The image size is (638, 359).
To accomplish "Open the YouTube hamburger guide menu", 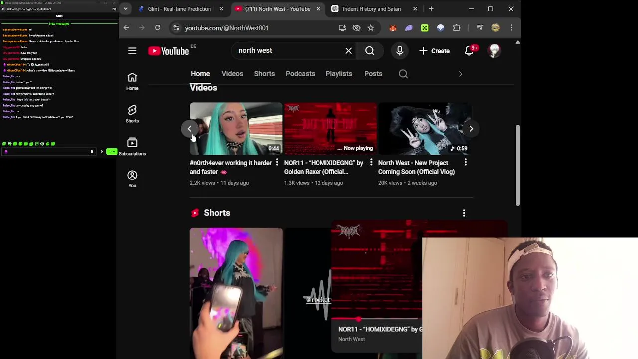I will (132, 51).
